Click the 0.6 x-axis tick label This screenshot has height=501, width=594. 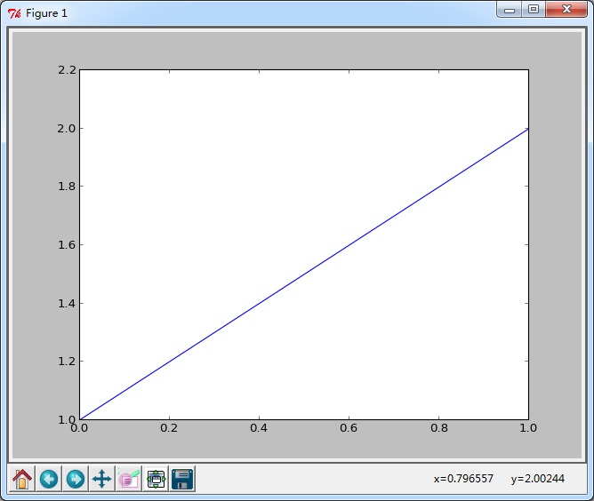349,428
